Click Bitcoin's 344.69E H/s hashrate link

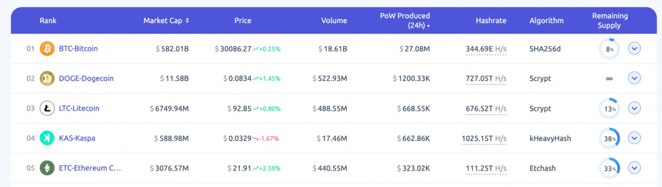pos(486,49)
